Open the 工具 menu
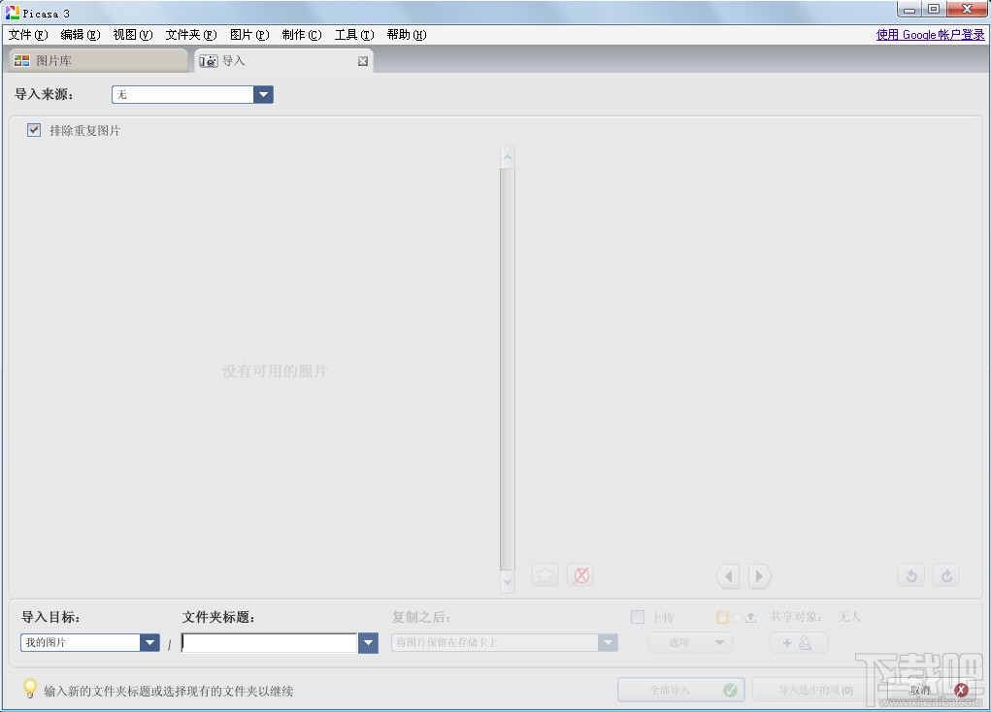 pyautogui.click(x=353, y=34)
